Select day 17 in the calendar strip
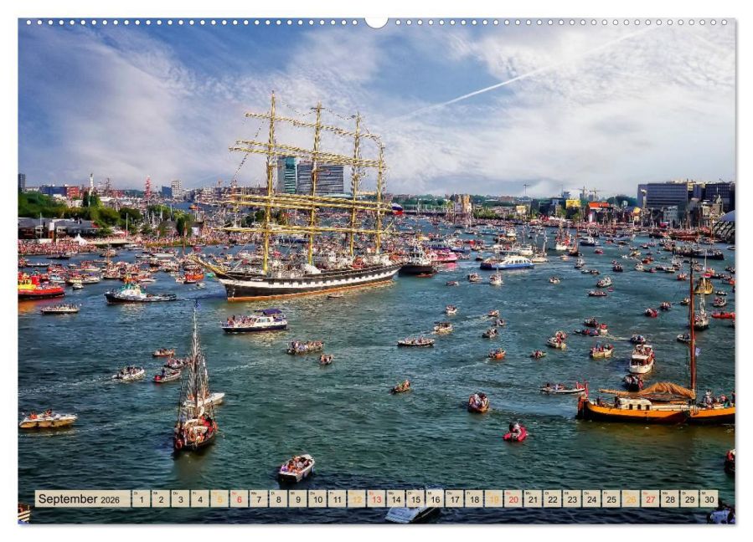This screenshot has height=542, width=753. pos(455,499)
